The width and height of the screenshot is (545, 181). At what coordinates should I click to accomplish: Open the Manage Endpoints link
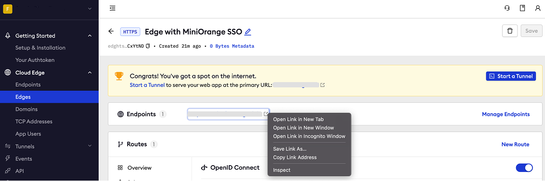(x=506, y=114)
